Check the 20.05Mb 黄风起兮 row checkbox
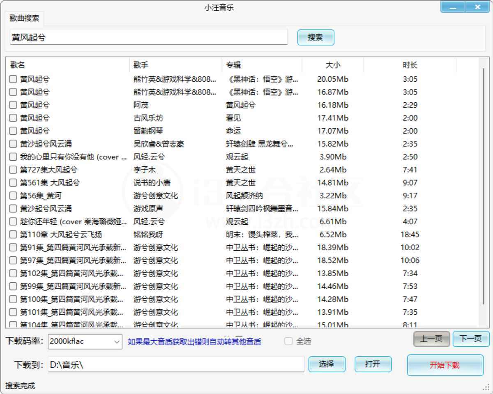The width and height of the screenshot is (493, 394). pyautogui.click(x=13, y=79)
